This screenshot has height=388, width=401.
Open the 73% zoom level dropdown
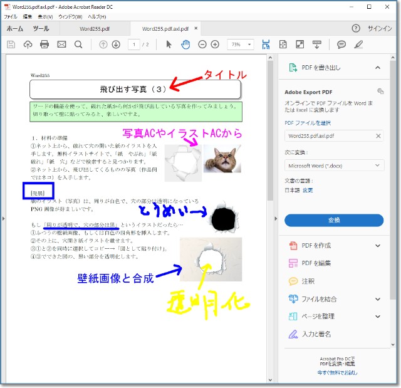(241, 45)
